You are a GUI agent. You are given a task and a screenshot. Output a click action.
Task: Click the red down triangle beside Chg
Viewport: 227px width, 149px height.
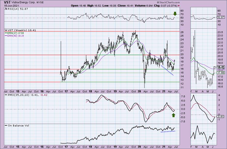tap(179, 6)
